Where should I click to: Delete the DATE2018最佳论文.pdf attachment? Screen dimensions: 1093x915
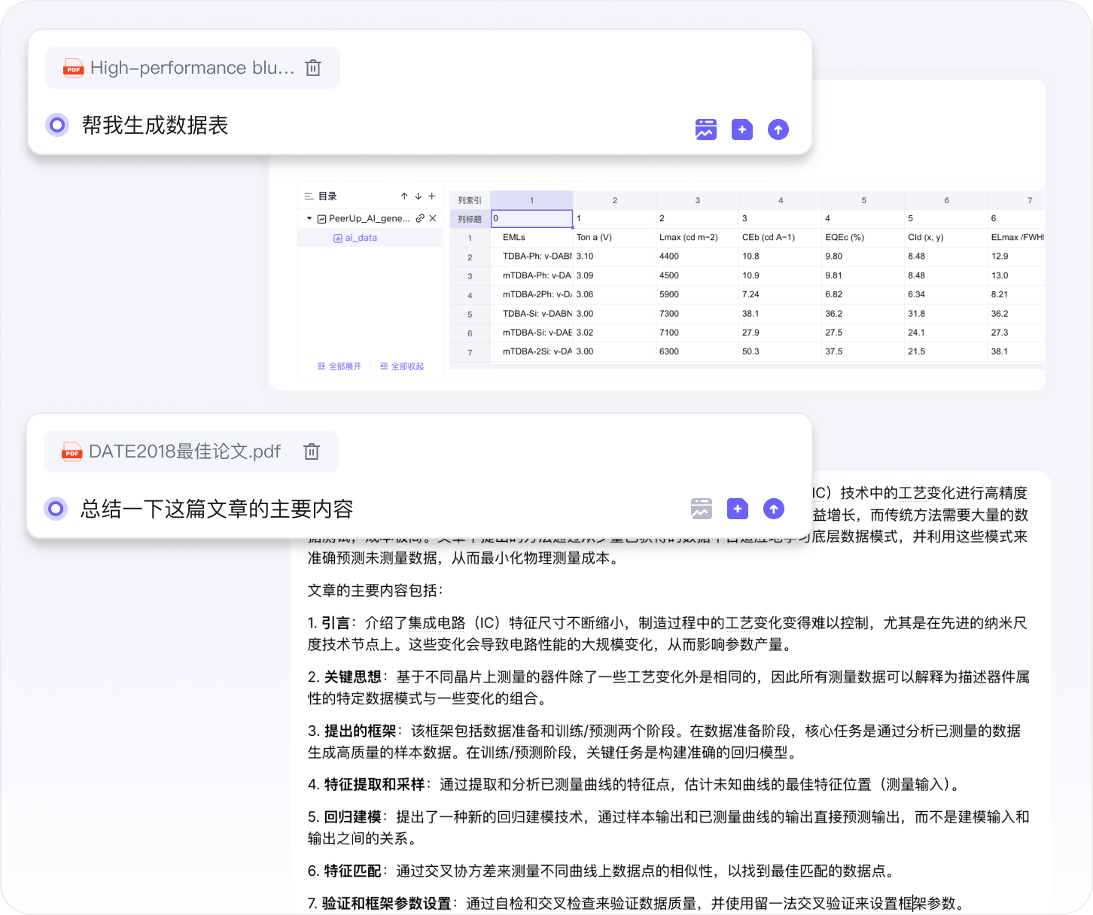(x=312, y=451)
